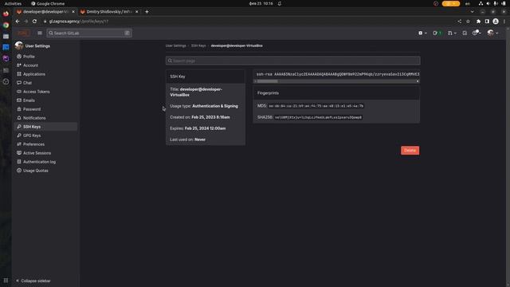
Task: Close the Dmitry Shidlovskiy tab
Action: tap(136, 12)
